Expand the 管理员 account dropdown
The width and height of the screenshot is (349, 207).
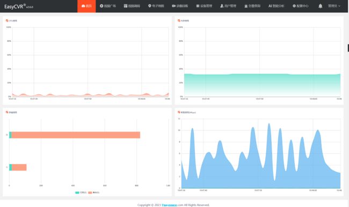[334, 6]
